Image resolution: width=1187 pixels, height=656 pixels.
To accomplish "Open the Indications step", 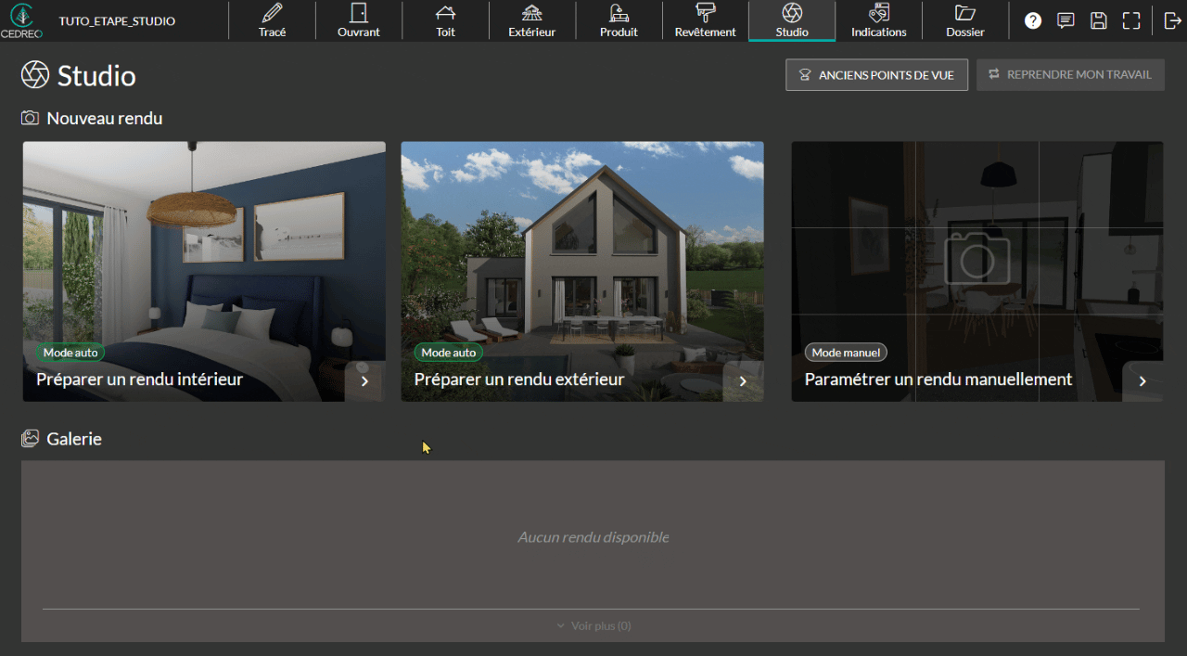I will [878, 20].
